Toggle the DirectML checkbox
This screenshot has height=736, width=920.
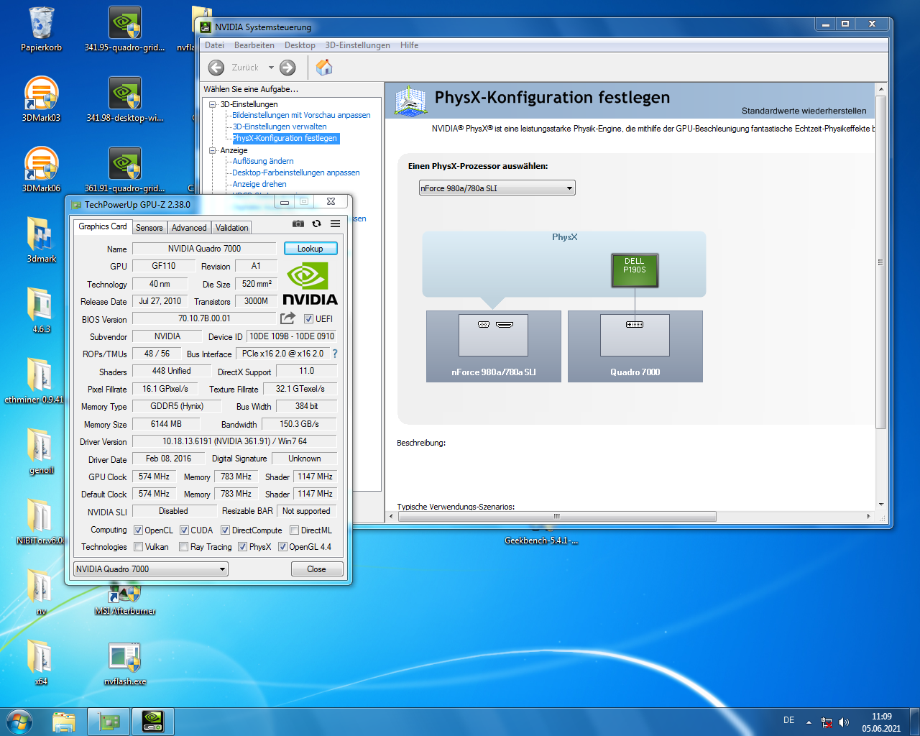pos(294,530)
